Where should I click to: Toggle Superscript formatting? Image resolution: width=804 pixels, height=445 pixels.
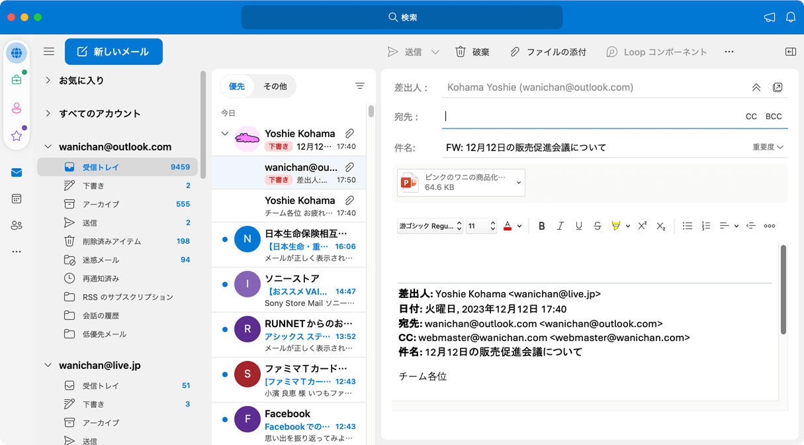tap(642, 226)
